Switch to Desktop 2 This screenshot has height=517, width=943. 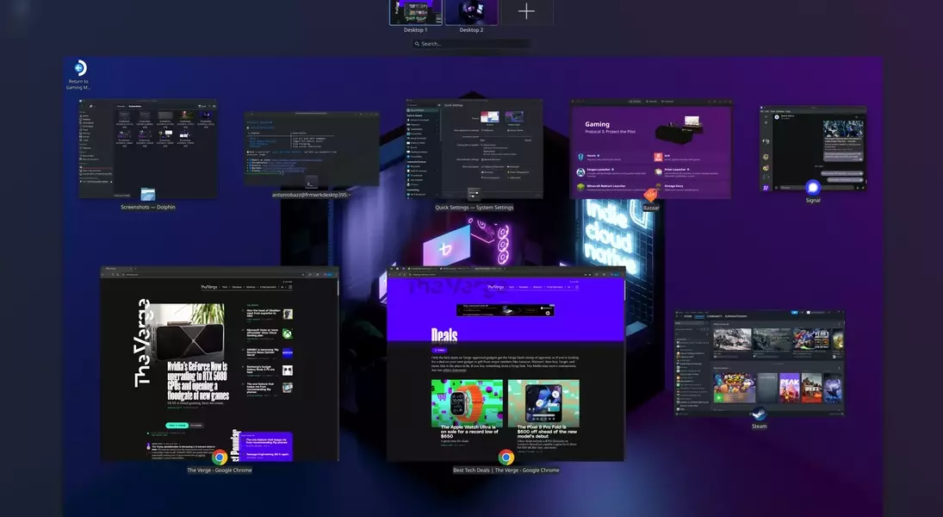[471, 12]
